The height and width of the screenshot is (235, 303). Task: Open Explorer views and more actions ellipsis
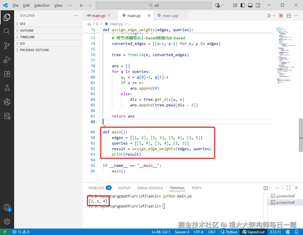pyautogui.click(x=76, y=16)
